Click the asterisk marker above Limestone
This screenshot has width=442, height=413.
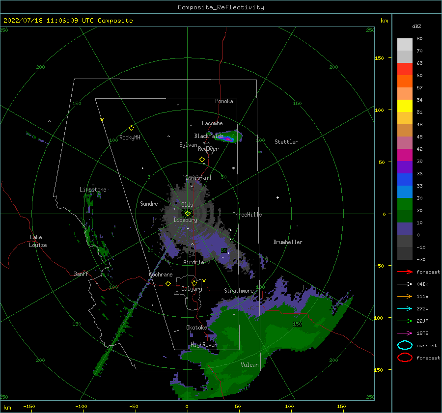pos(93,185)
